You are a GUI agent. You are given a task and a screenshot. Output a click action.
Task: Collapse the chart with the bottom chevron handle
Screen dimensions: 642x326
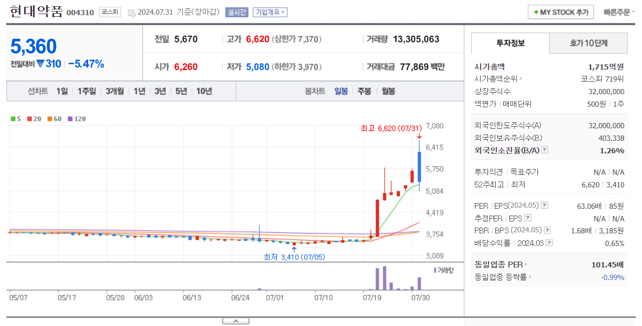(x=235, y=321)
